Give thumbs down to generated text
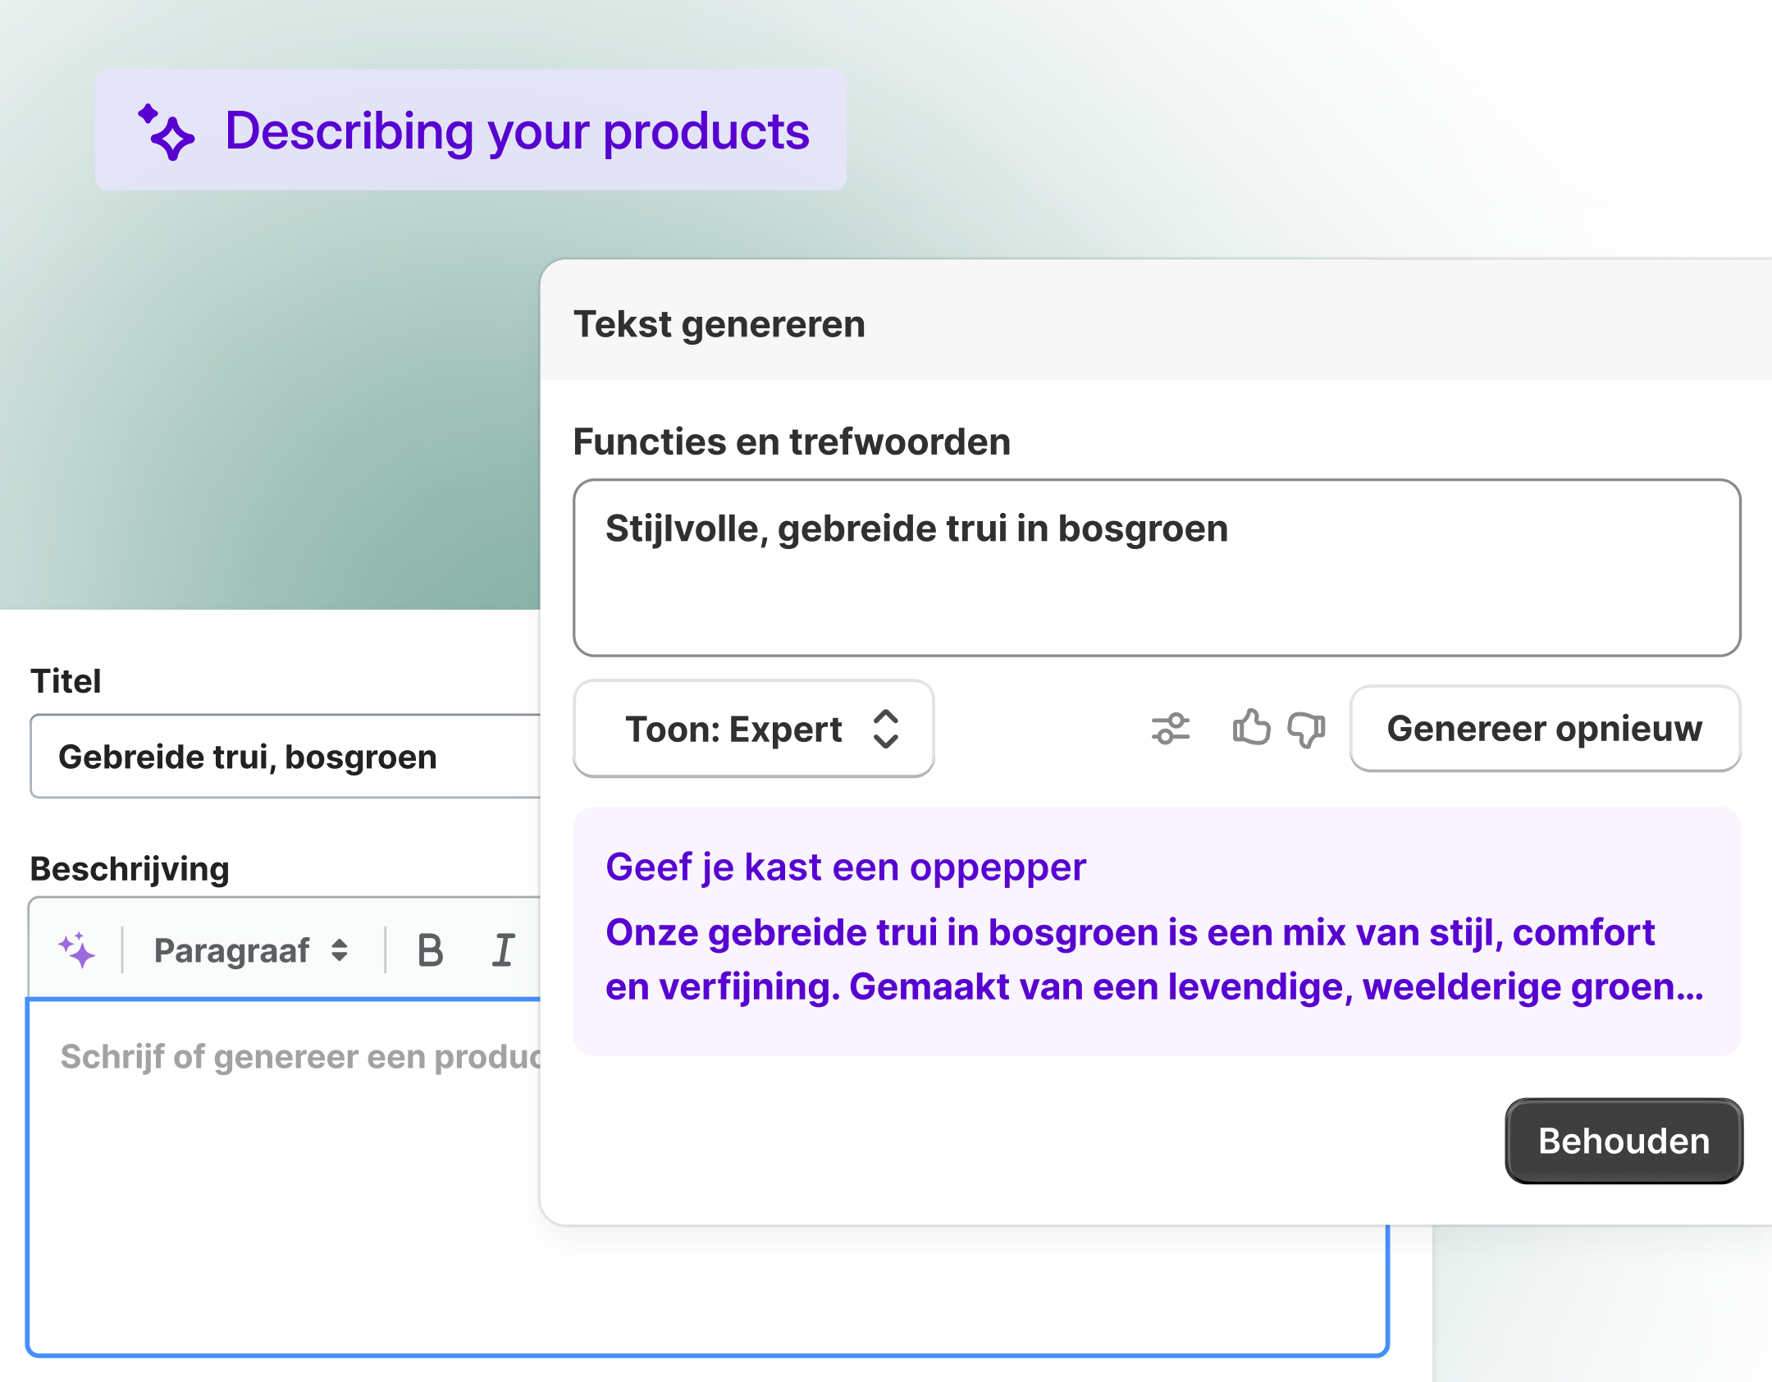The image size is (1772, 1382). pos(1306,729)
